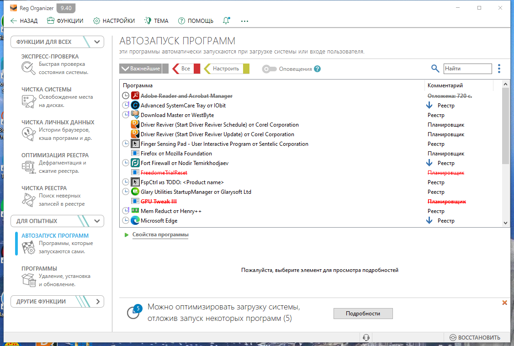Screen dimensions: 514x346
Task: Toggle delay clock for FspCtrl
Action: click(126, 182)
